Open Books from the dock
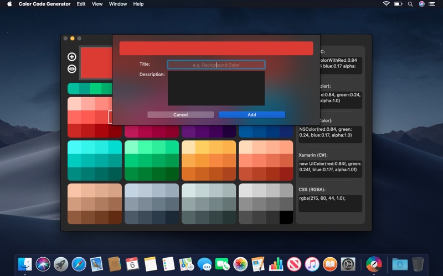443x276 pixels. point(330,264)
